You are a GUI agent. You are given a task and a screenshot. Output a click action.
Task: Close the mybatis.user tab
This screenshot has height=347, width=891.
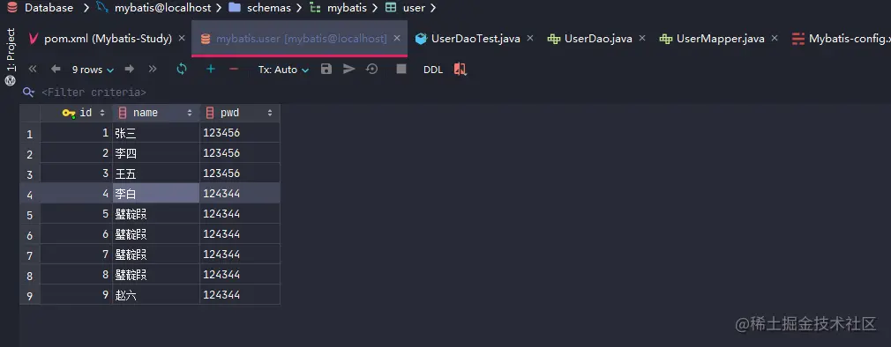click(397, 39)
